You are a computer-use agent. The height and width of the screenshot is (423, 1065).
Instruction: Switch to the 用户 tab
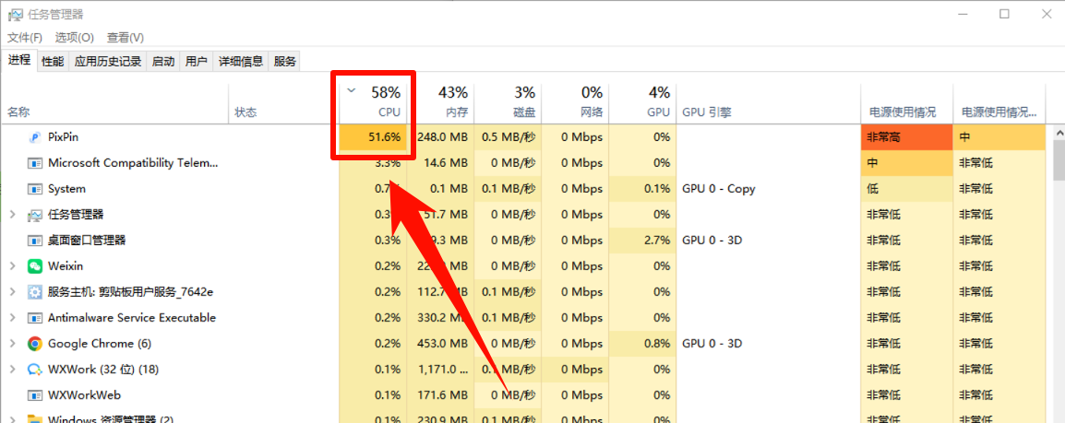pos(197,61)
